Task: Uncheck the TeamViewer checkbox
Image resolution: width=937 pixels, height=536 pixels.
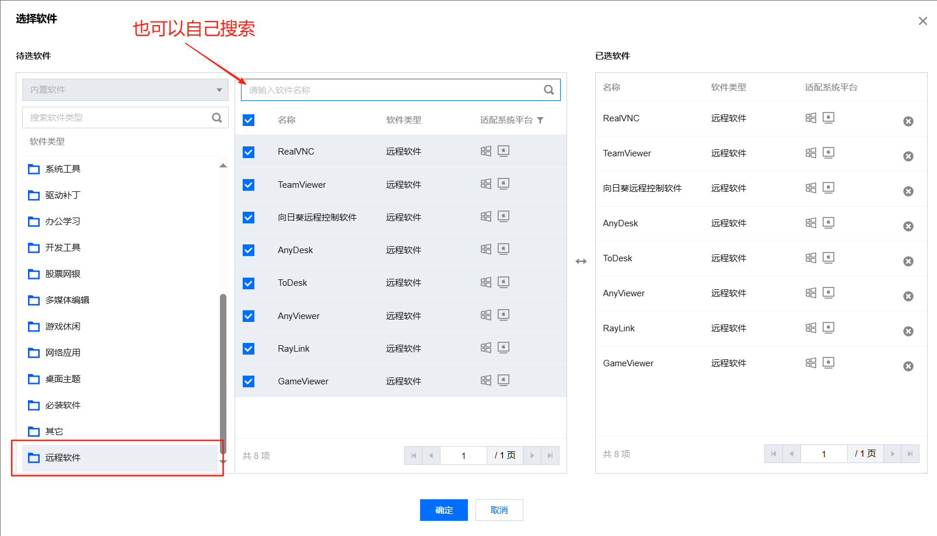Action: tap(249, 184)
